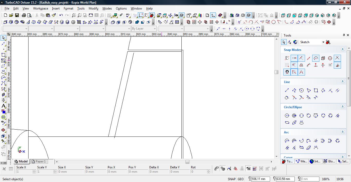Open the Modify menu
The height and width of the screenshot is (182, 351).
tap(93, 8)
